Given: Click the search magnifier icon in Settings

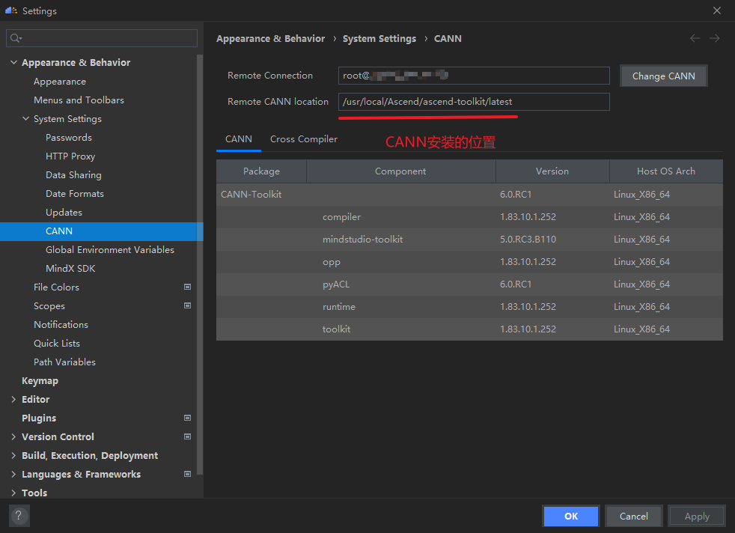Looking at the screenshot, I should (16, 38).
